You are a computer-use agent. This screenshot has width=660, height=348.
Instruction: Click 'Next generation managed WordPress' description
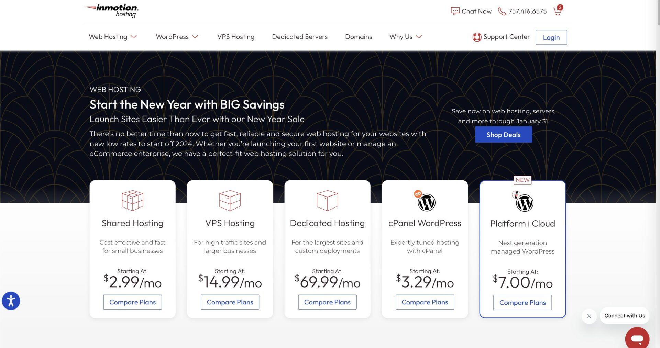tap(522, 247)
